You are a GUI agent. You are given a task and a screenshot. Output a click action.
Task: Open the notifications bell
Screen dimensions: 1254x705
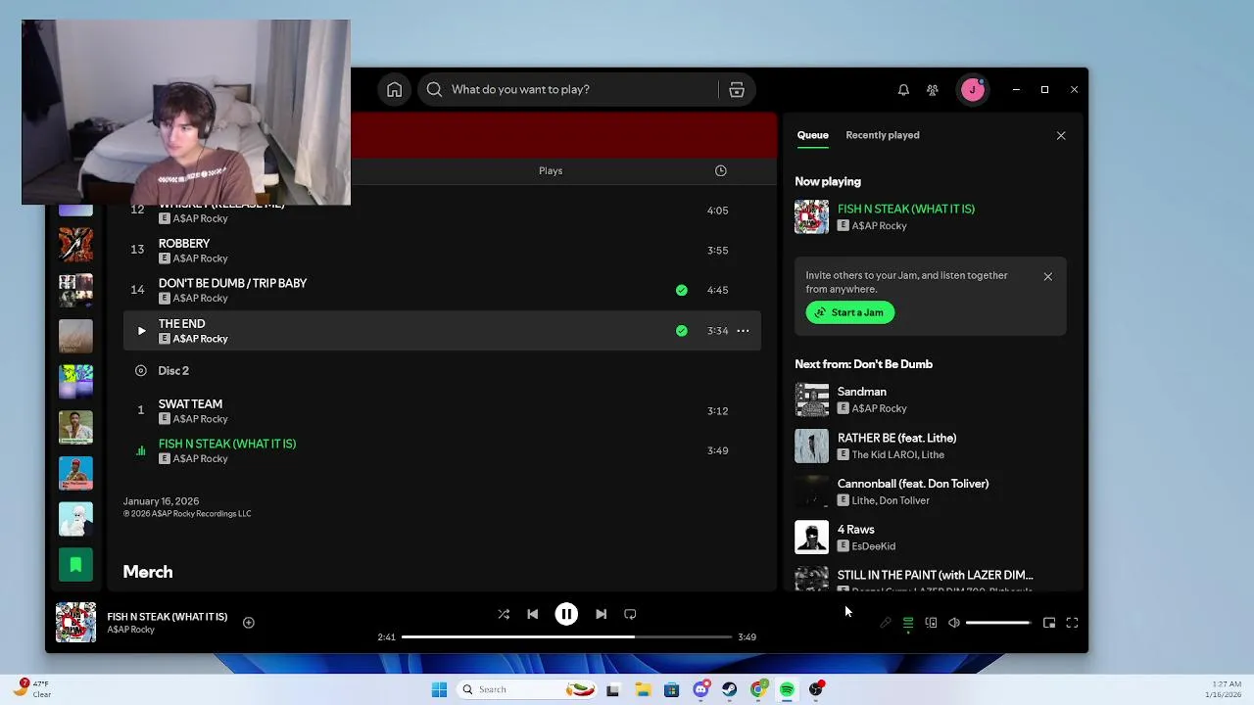[x=903, y=89]
